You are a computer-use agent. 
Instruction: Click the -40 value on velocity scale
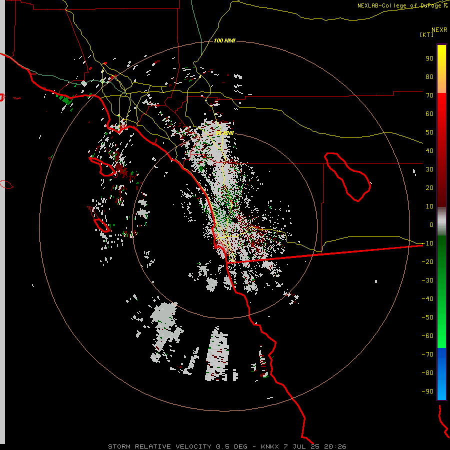pyautogui.click(x=427, y=299)
